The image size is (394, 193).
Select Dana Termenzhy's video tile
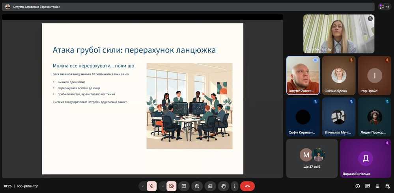click(338, 34)
